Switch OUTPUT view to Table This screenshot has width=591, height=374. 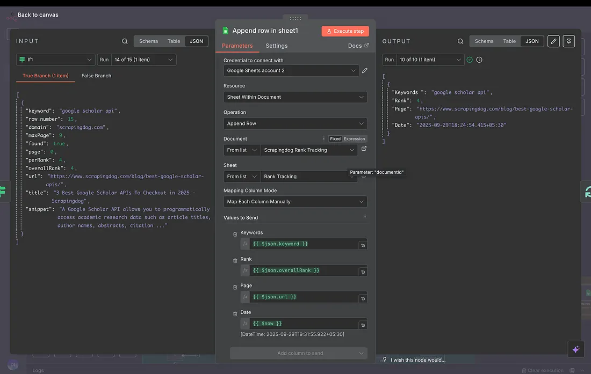(x=509, y=41)
